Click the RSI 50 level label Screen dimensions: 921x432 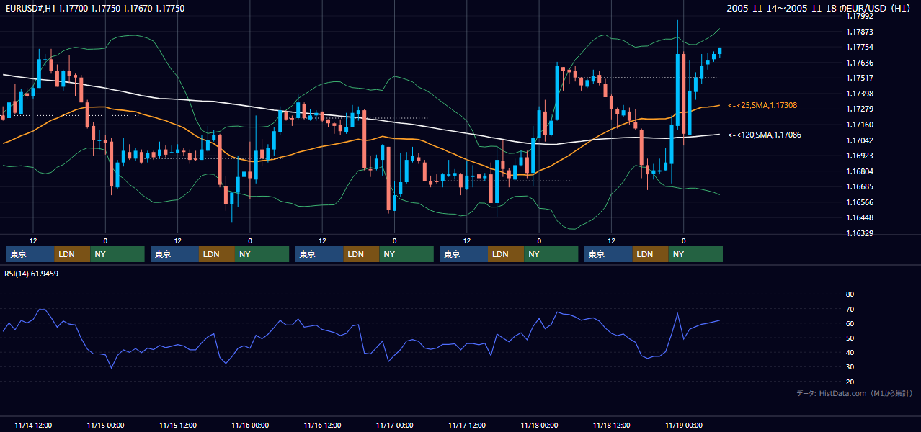coord(850,338)
